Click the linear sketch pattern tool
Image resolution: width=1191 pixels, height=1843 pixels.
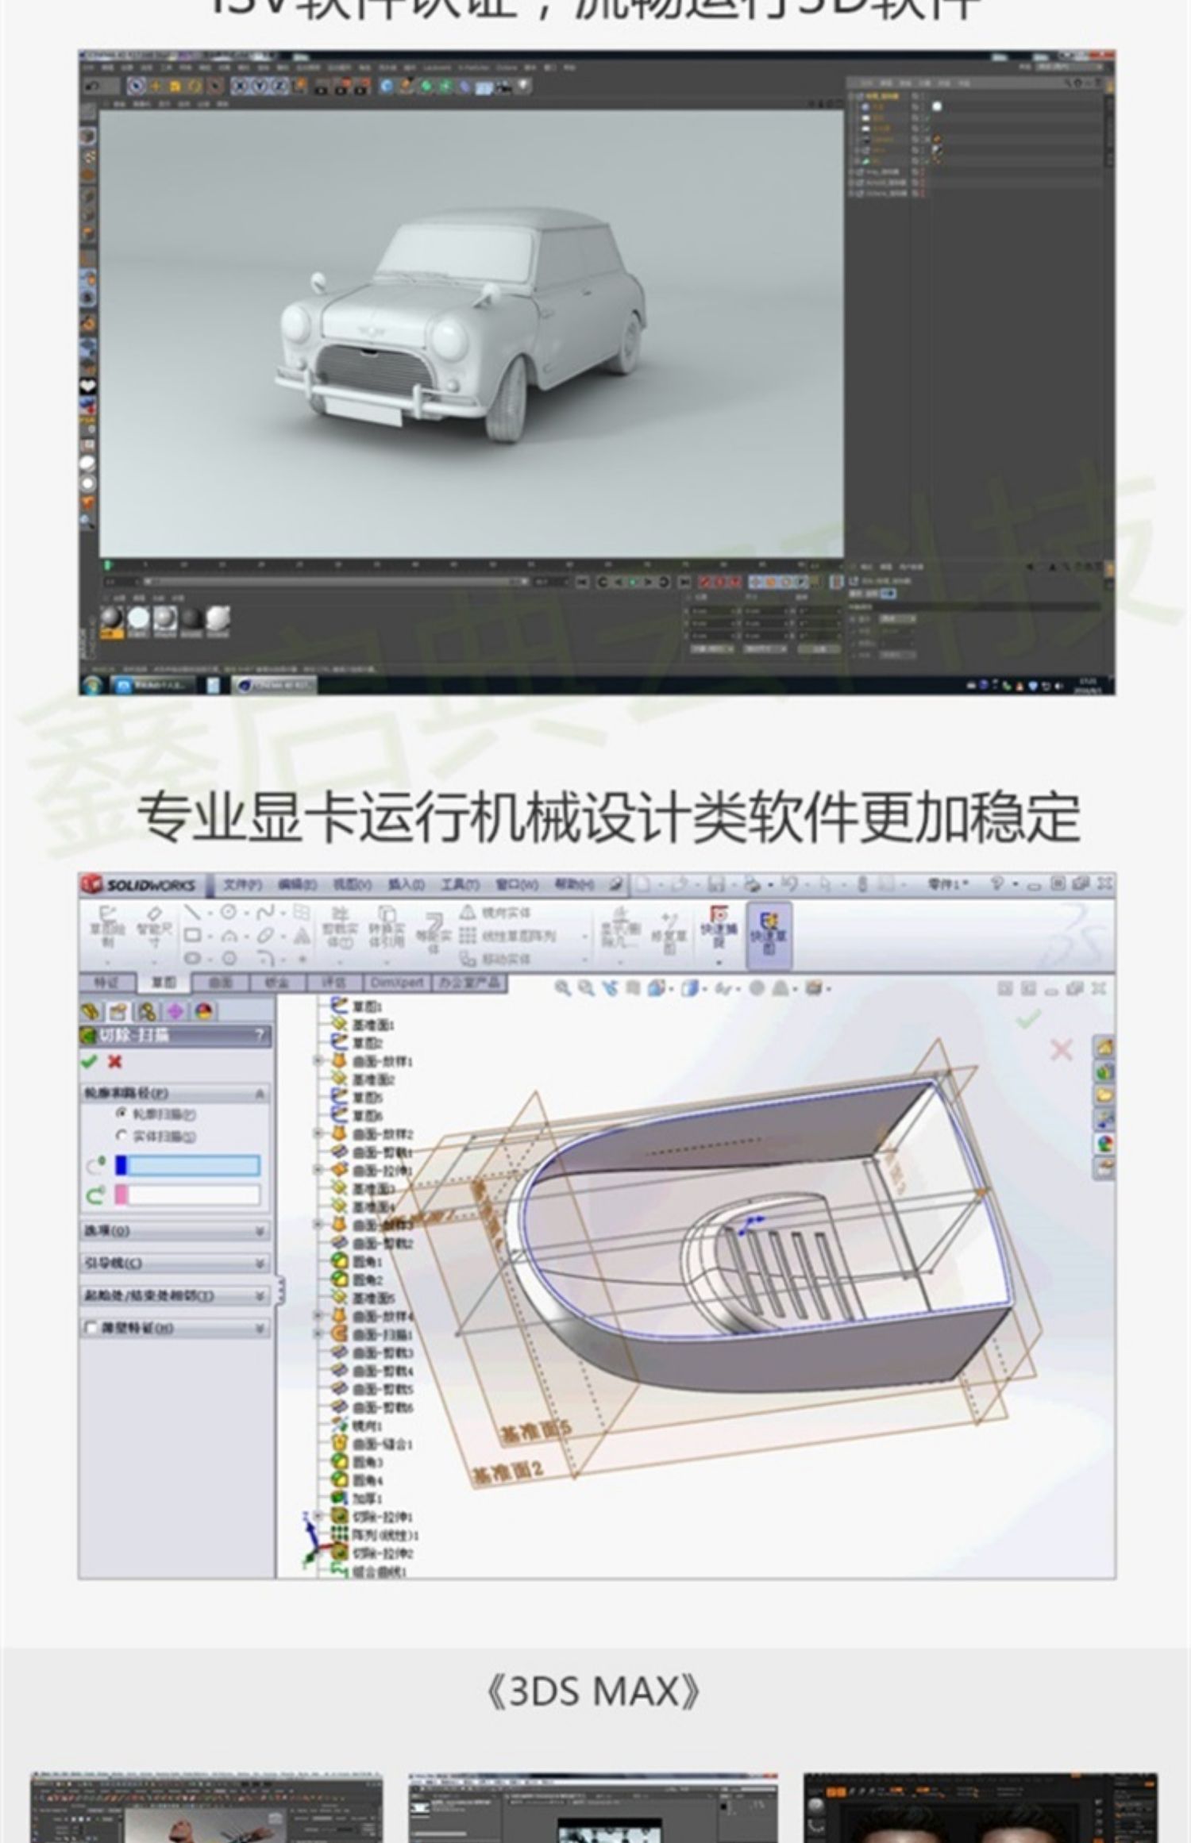click(509, 936)
